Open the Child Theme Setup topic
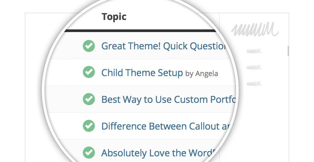Image resolution: width=314 pixels, height=162 pixels. click(x=142, y=72)
